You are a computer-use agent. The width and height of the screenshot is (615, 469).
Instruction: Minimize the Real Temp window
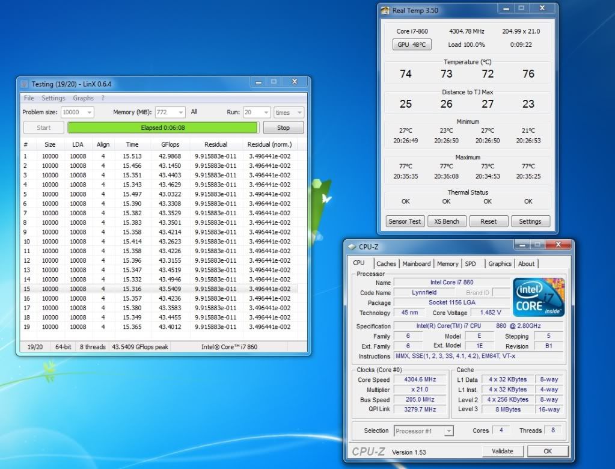pos(506,8)
